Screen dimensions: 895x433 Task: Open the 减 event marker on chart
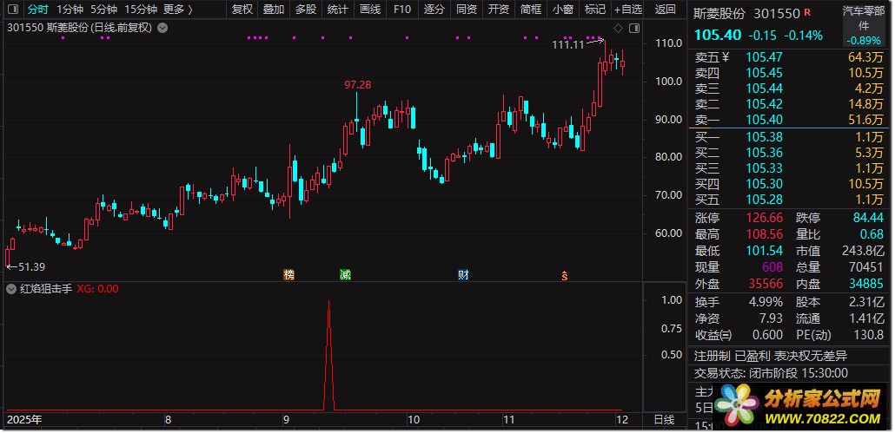(x=345, y=274)
